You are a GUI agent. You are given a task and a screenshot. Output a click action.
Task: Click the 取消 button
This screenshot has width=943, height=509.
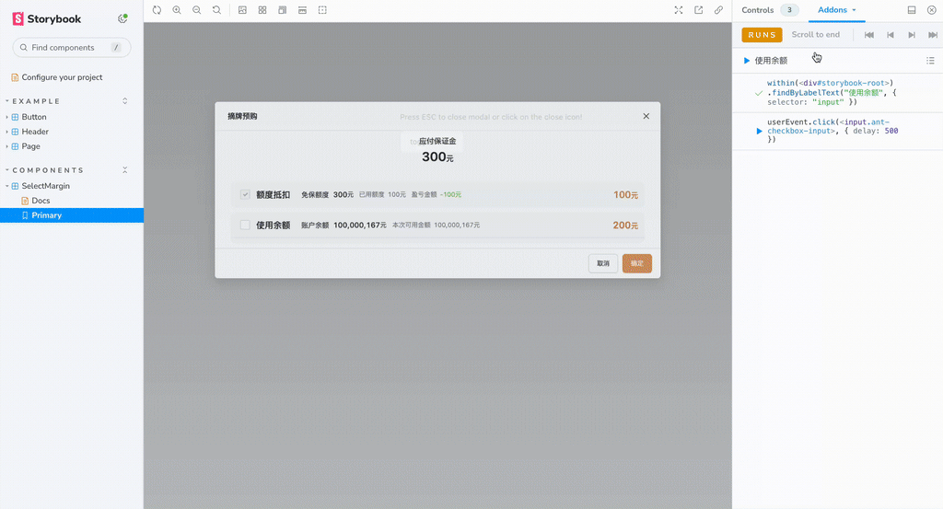[x=603, y=263]
